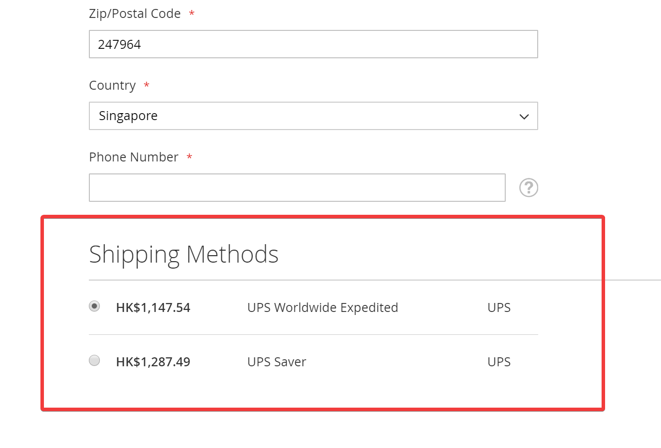
Task: Click the question mark circle beside Phone Number
Action: 528,187
